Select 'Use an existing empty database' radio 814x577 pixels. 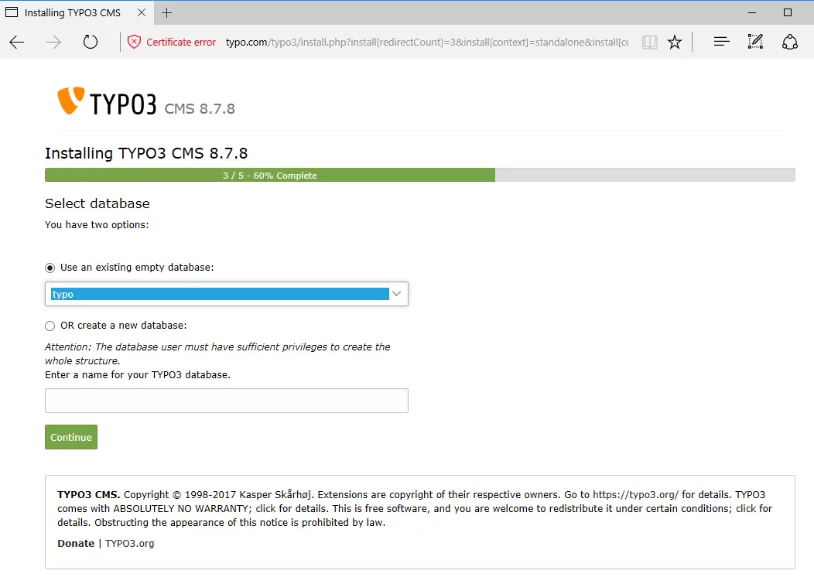click(50, 268)
